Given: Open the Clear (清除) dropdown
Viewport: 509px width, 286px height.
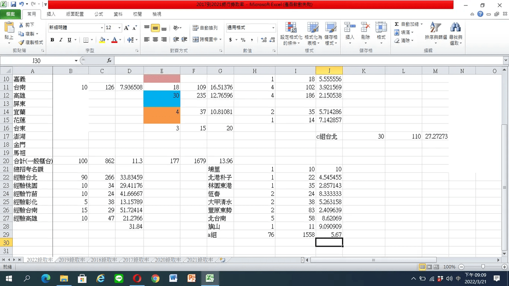Looking at the screenshot, I should pos(404,41).
